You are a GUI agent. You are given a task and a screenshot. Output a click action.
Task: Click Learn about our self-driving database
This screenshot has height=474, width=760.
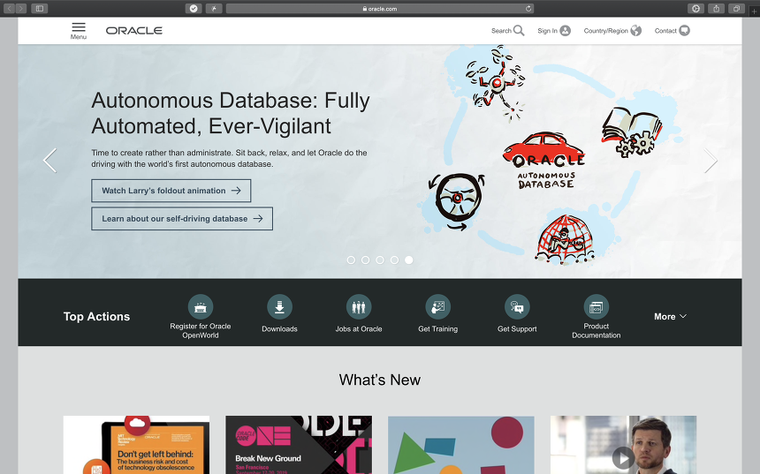[x=182, y=219]
